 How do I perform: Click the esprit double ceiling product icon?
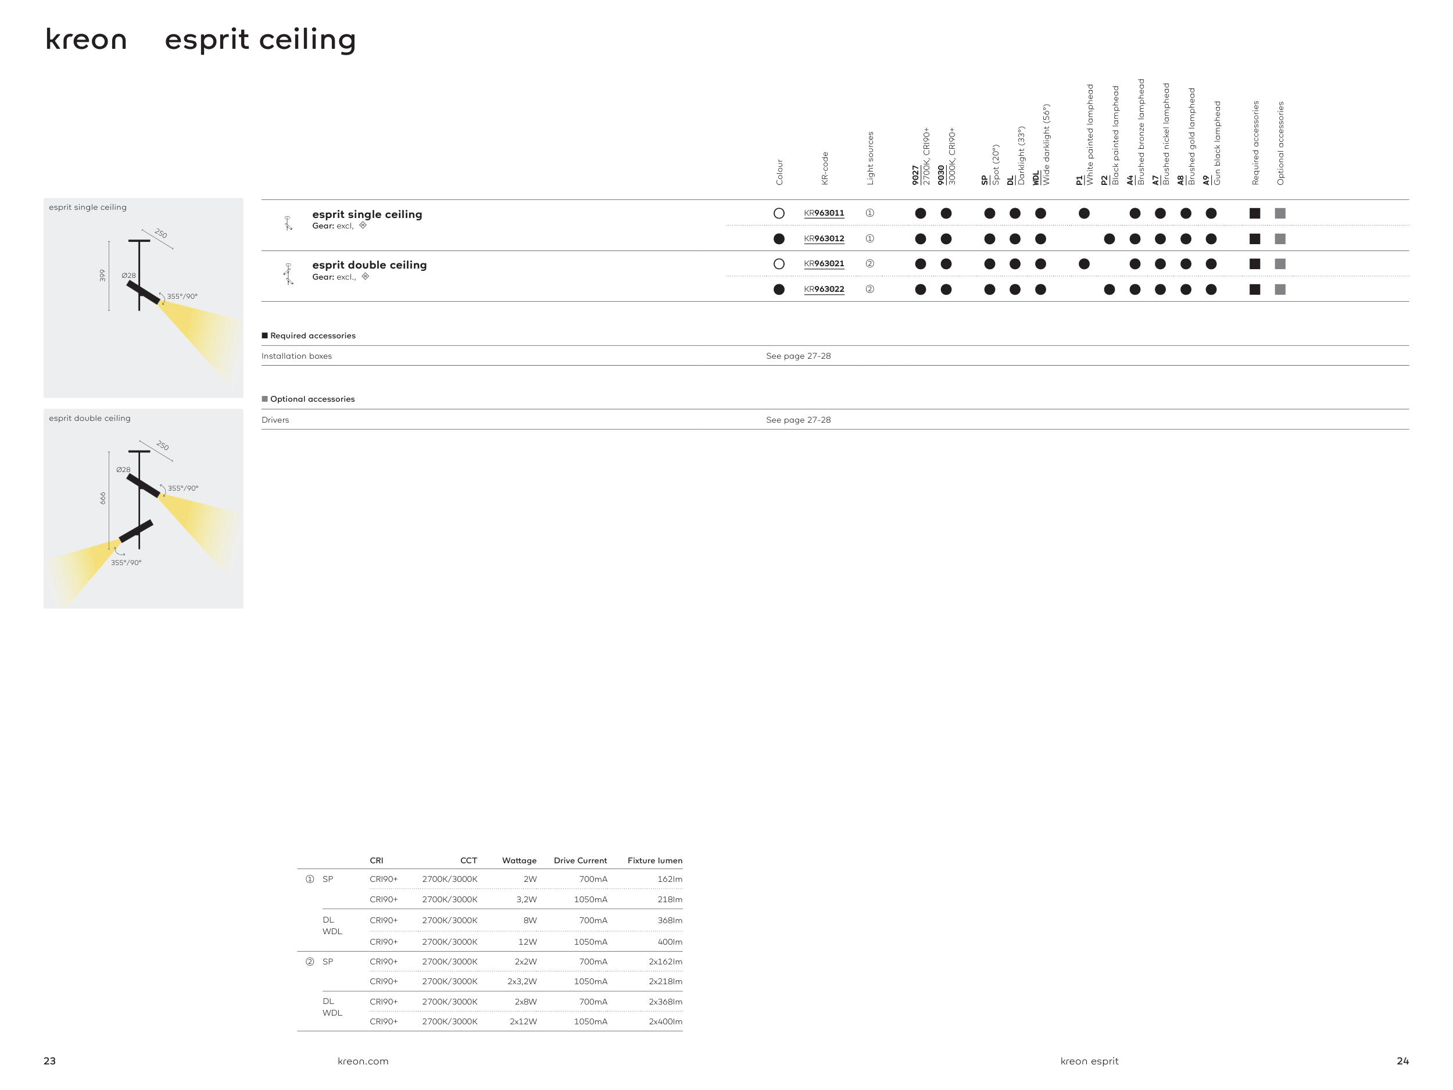pyautogui.click(x=288, y=273)
